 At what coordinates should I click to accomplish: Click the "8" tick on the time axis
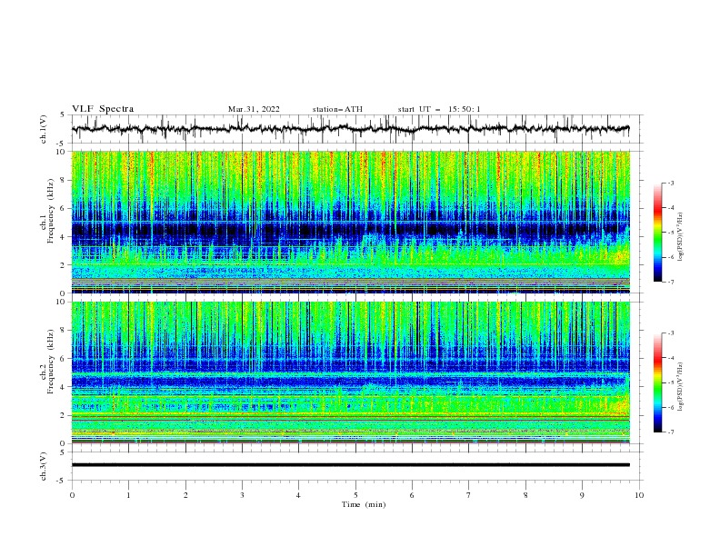[x=525, y=495]
